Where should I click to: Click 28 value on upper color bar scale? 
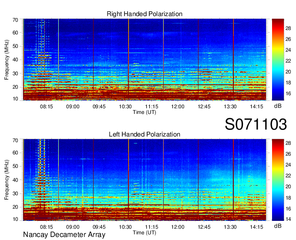point(288,28)
